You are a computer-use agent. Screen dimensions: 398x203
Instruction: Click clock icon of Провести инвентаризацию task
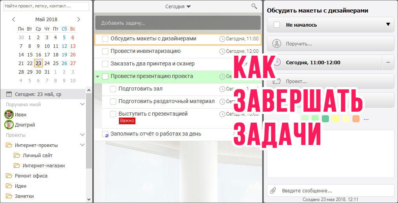point(222,51)
